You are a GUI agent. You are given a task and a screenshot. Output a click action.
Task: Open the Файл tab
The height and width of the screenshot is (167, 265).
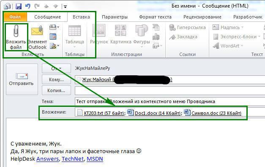(x=15, y=17)
